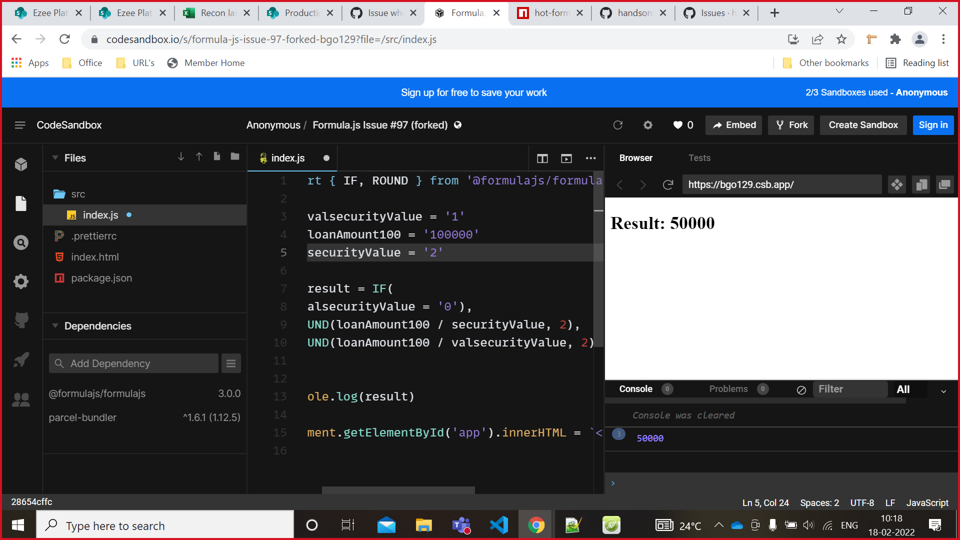Create a new directory in the Files panel
The image size is (960, 540).
pyautogui.click(x=234, y=156)
